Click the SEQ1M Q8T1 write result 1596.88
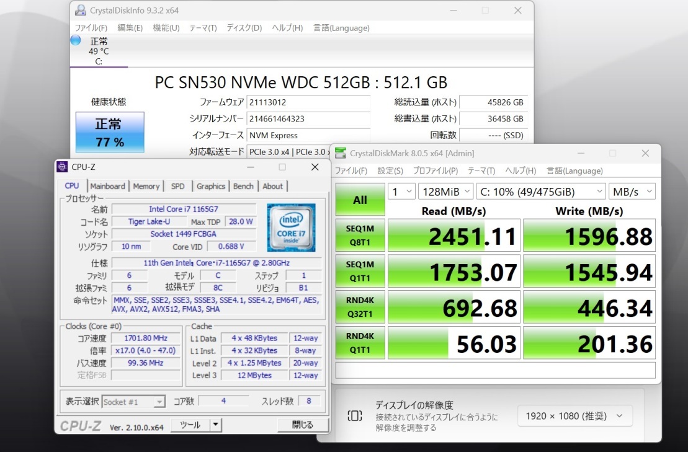The width and height of the screenshot is (688, 452). [x=589, y=236]
